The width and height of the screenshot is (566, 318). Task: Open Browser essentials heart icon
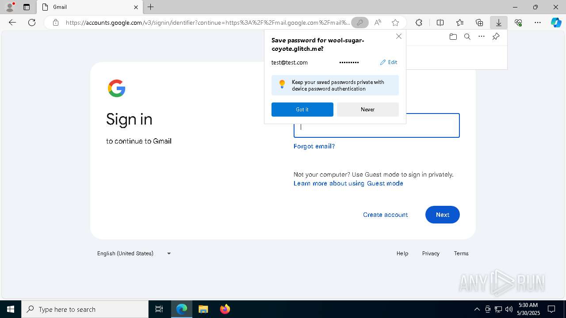518,23
